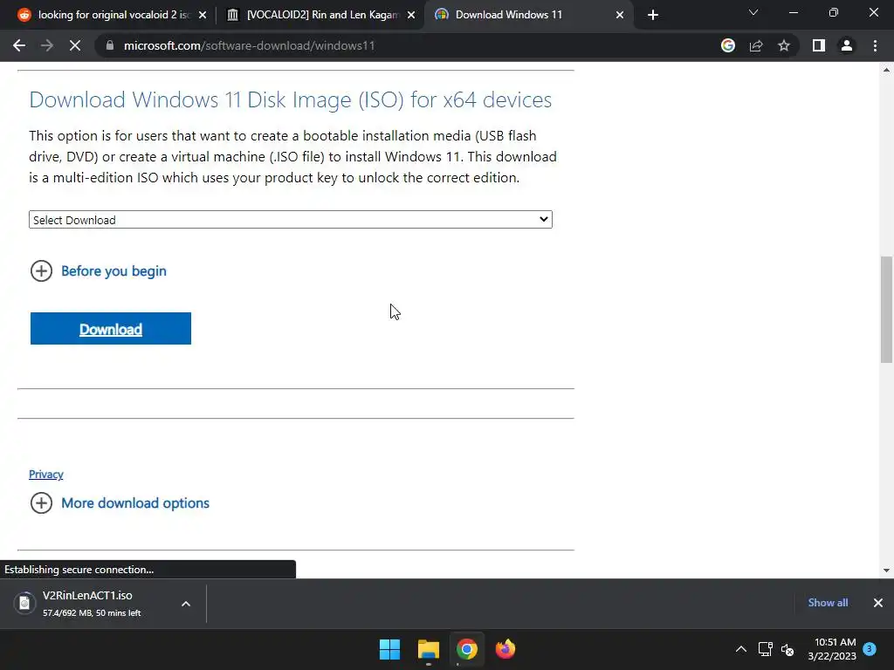Image resolution: width=894 pixels, height=670 pixels.
Task: Close the downloads bar
Action: coord(878,603)
